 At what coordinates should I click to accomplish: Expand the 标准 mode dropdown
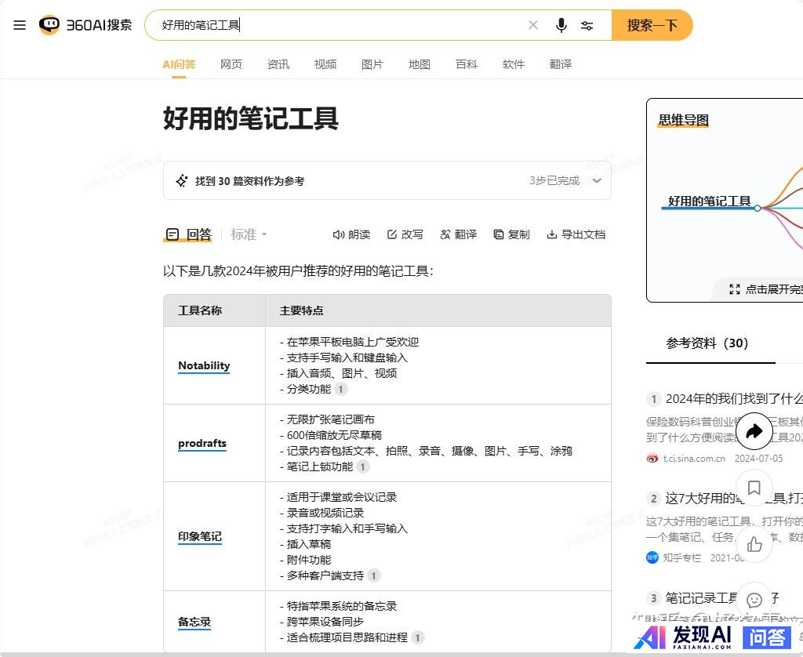click(x=249, y=234)
